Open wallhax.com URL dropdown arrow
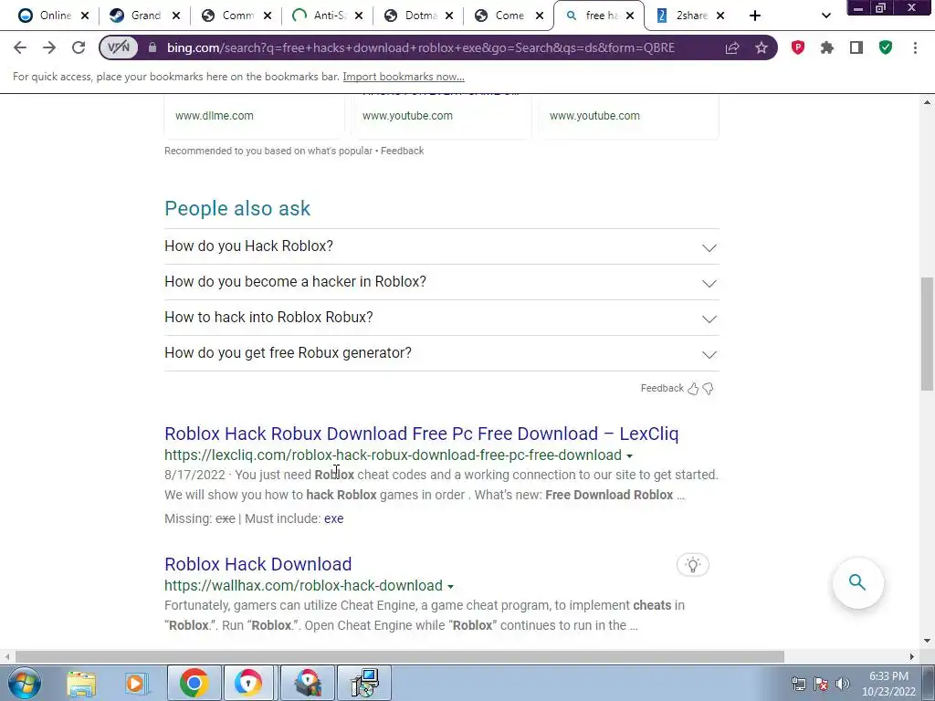935x701 pixels. click(450, 587)
